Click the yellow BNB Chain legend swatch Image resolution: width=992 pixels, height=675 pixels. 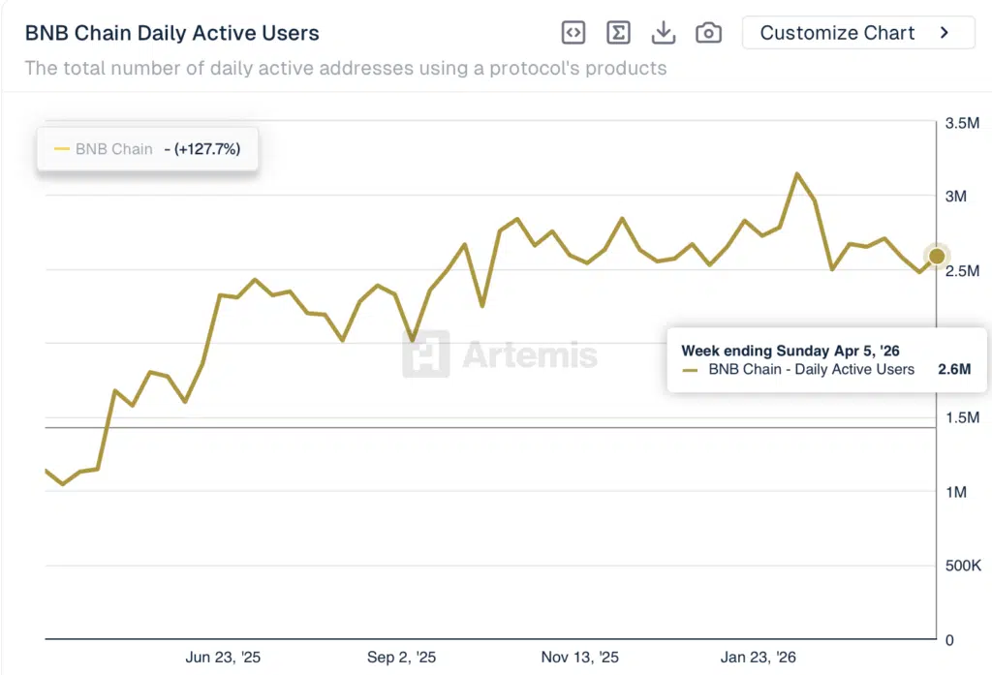tap(61, 149)
